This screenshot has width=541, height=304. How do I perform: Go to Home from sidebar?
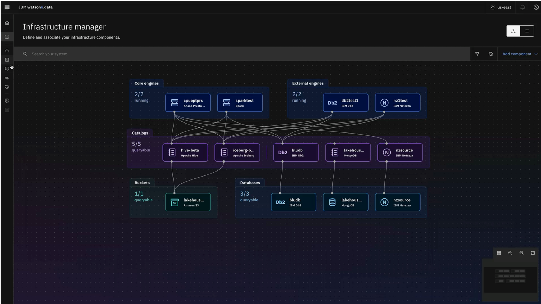[x=7, y=23]
